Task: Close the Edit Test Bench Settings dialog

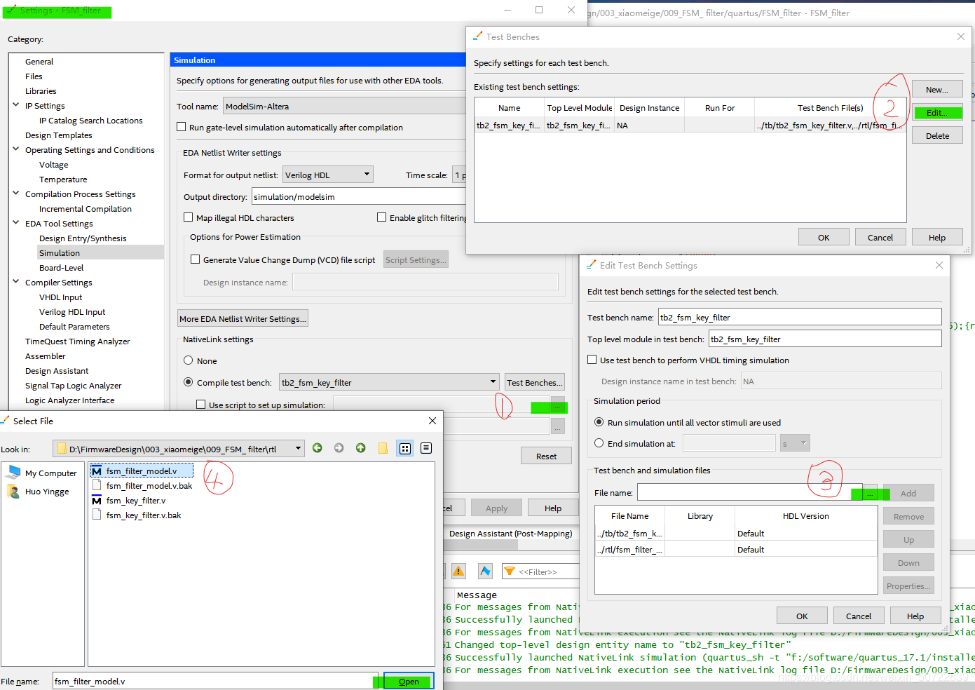Action: pyautogui.click(x=939, y=266)
